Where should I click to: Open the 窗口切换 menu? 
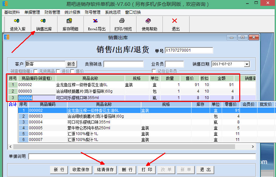pyautogui.click(x=133, y=12)
